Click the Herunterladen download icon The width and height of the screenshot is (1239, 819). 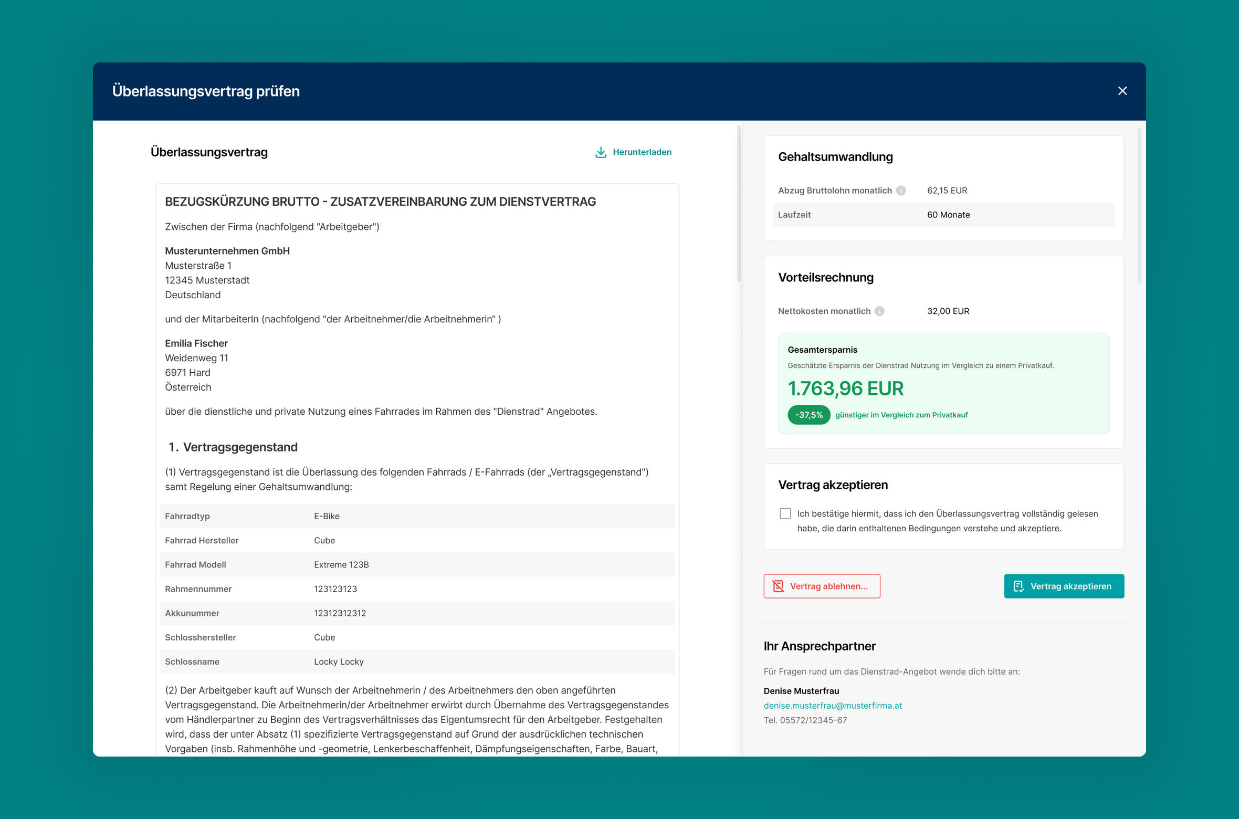pos(601,152)
